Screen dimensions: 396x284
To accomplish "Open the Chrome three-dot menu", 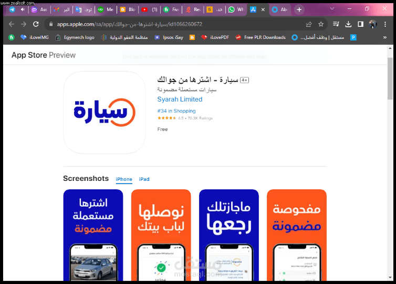I will coord(385,24).
